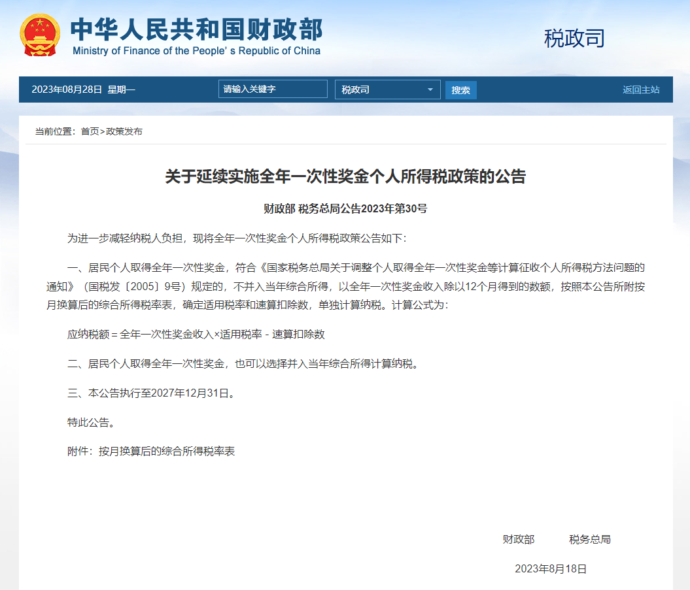Focus the 请输入关键字 search field
Viewport: 690px width, 590px height.
click(x=272, y=90)
